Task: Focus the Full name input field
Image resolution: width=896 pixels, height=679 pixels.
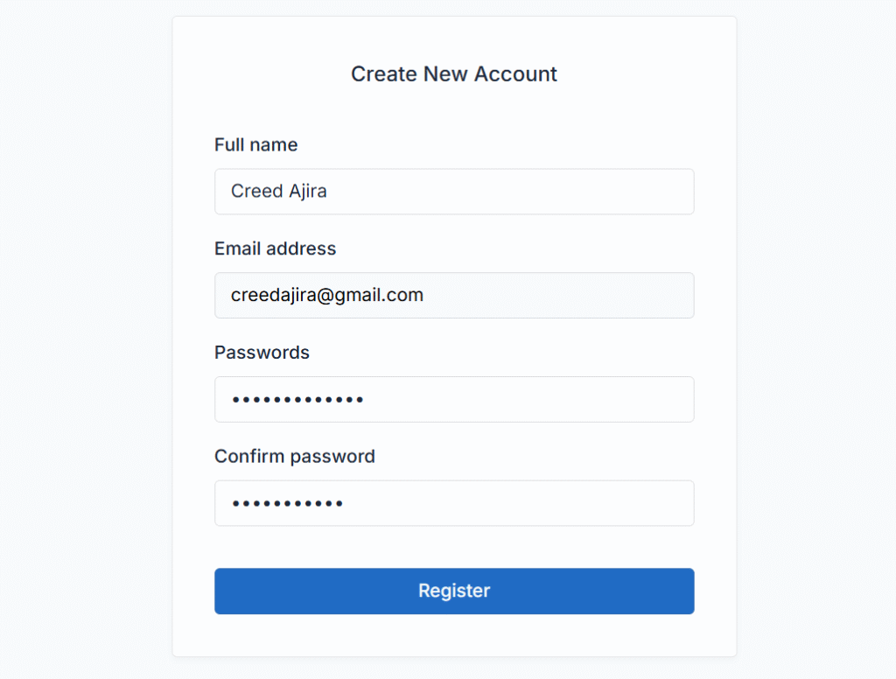Action: click(x=454, y=192)
